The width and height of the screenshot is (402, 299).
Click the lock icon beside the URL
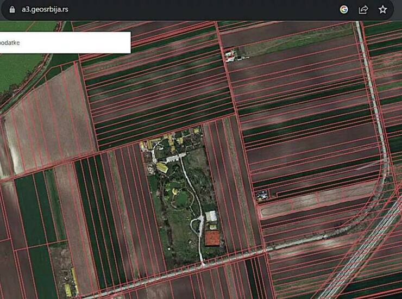12,9
